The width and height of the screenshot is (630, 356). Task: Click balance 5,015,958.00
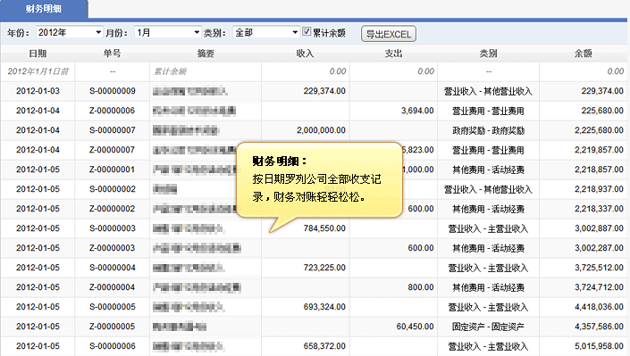pos(599,346)
